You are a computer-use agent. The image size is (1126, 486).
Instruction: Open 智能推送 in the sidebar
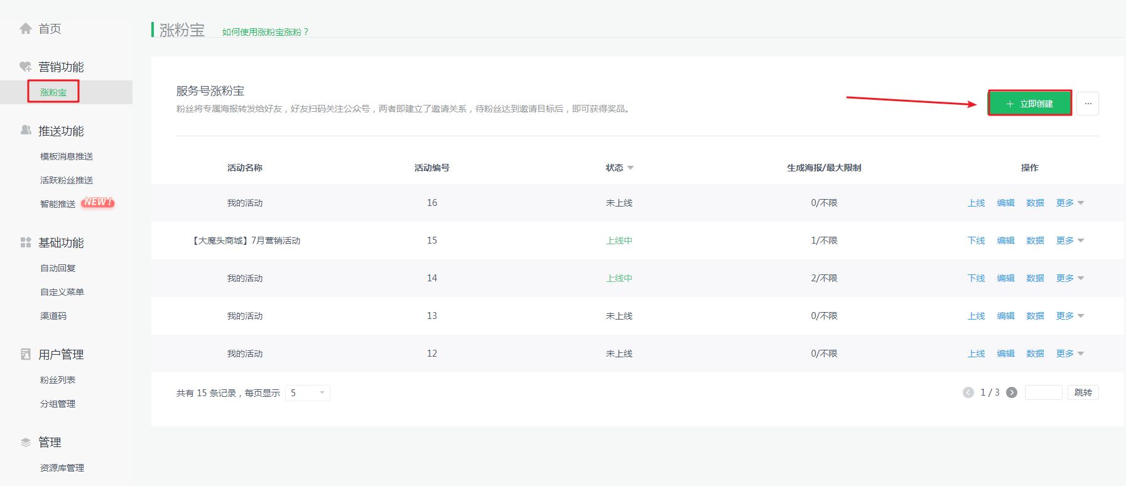pyautogui.click(x=58, y=204)
